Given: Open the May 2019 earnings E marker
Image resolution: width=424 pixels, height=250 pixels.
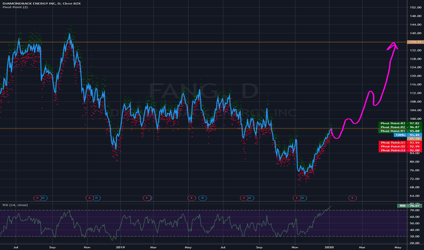Looking at the screenshot, I should pos(192,198).
